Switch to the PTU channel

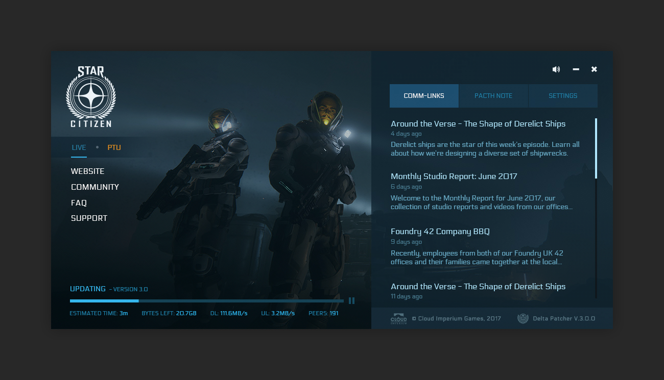tap(114, 147)
